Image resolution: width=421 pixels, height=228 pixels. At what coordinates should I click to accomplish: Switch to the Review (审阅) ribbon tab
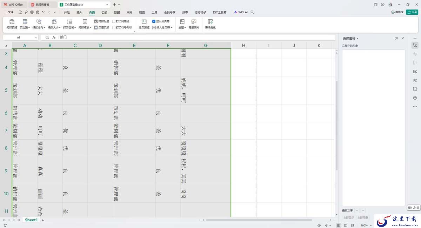pyautogui.click(x=129, y=12)
